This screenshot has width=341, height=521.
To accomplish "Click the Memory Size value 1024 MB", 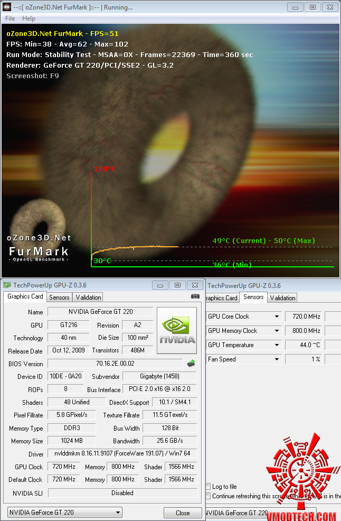I will 72,441.
